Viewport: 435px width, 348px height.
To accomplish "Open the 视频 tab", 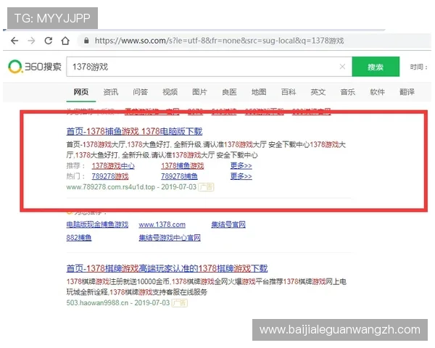I will point(170,92).
